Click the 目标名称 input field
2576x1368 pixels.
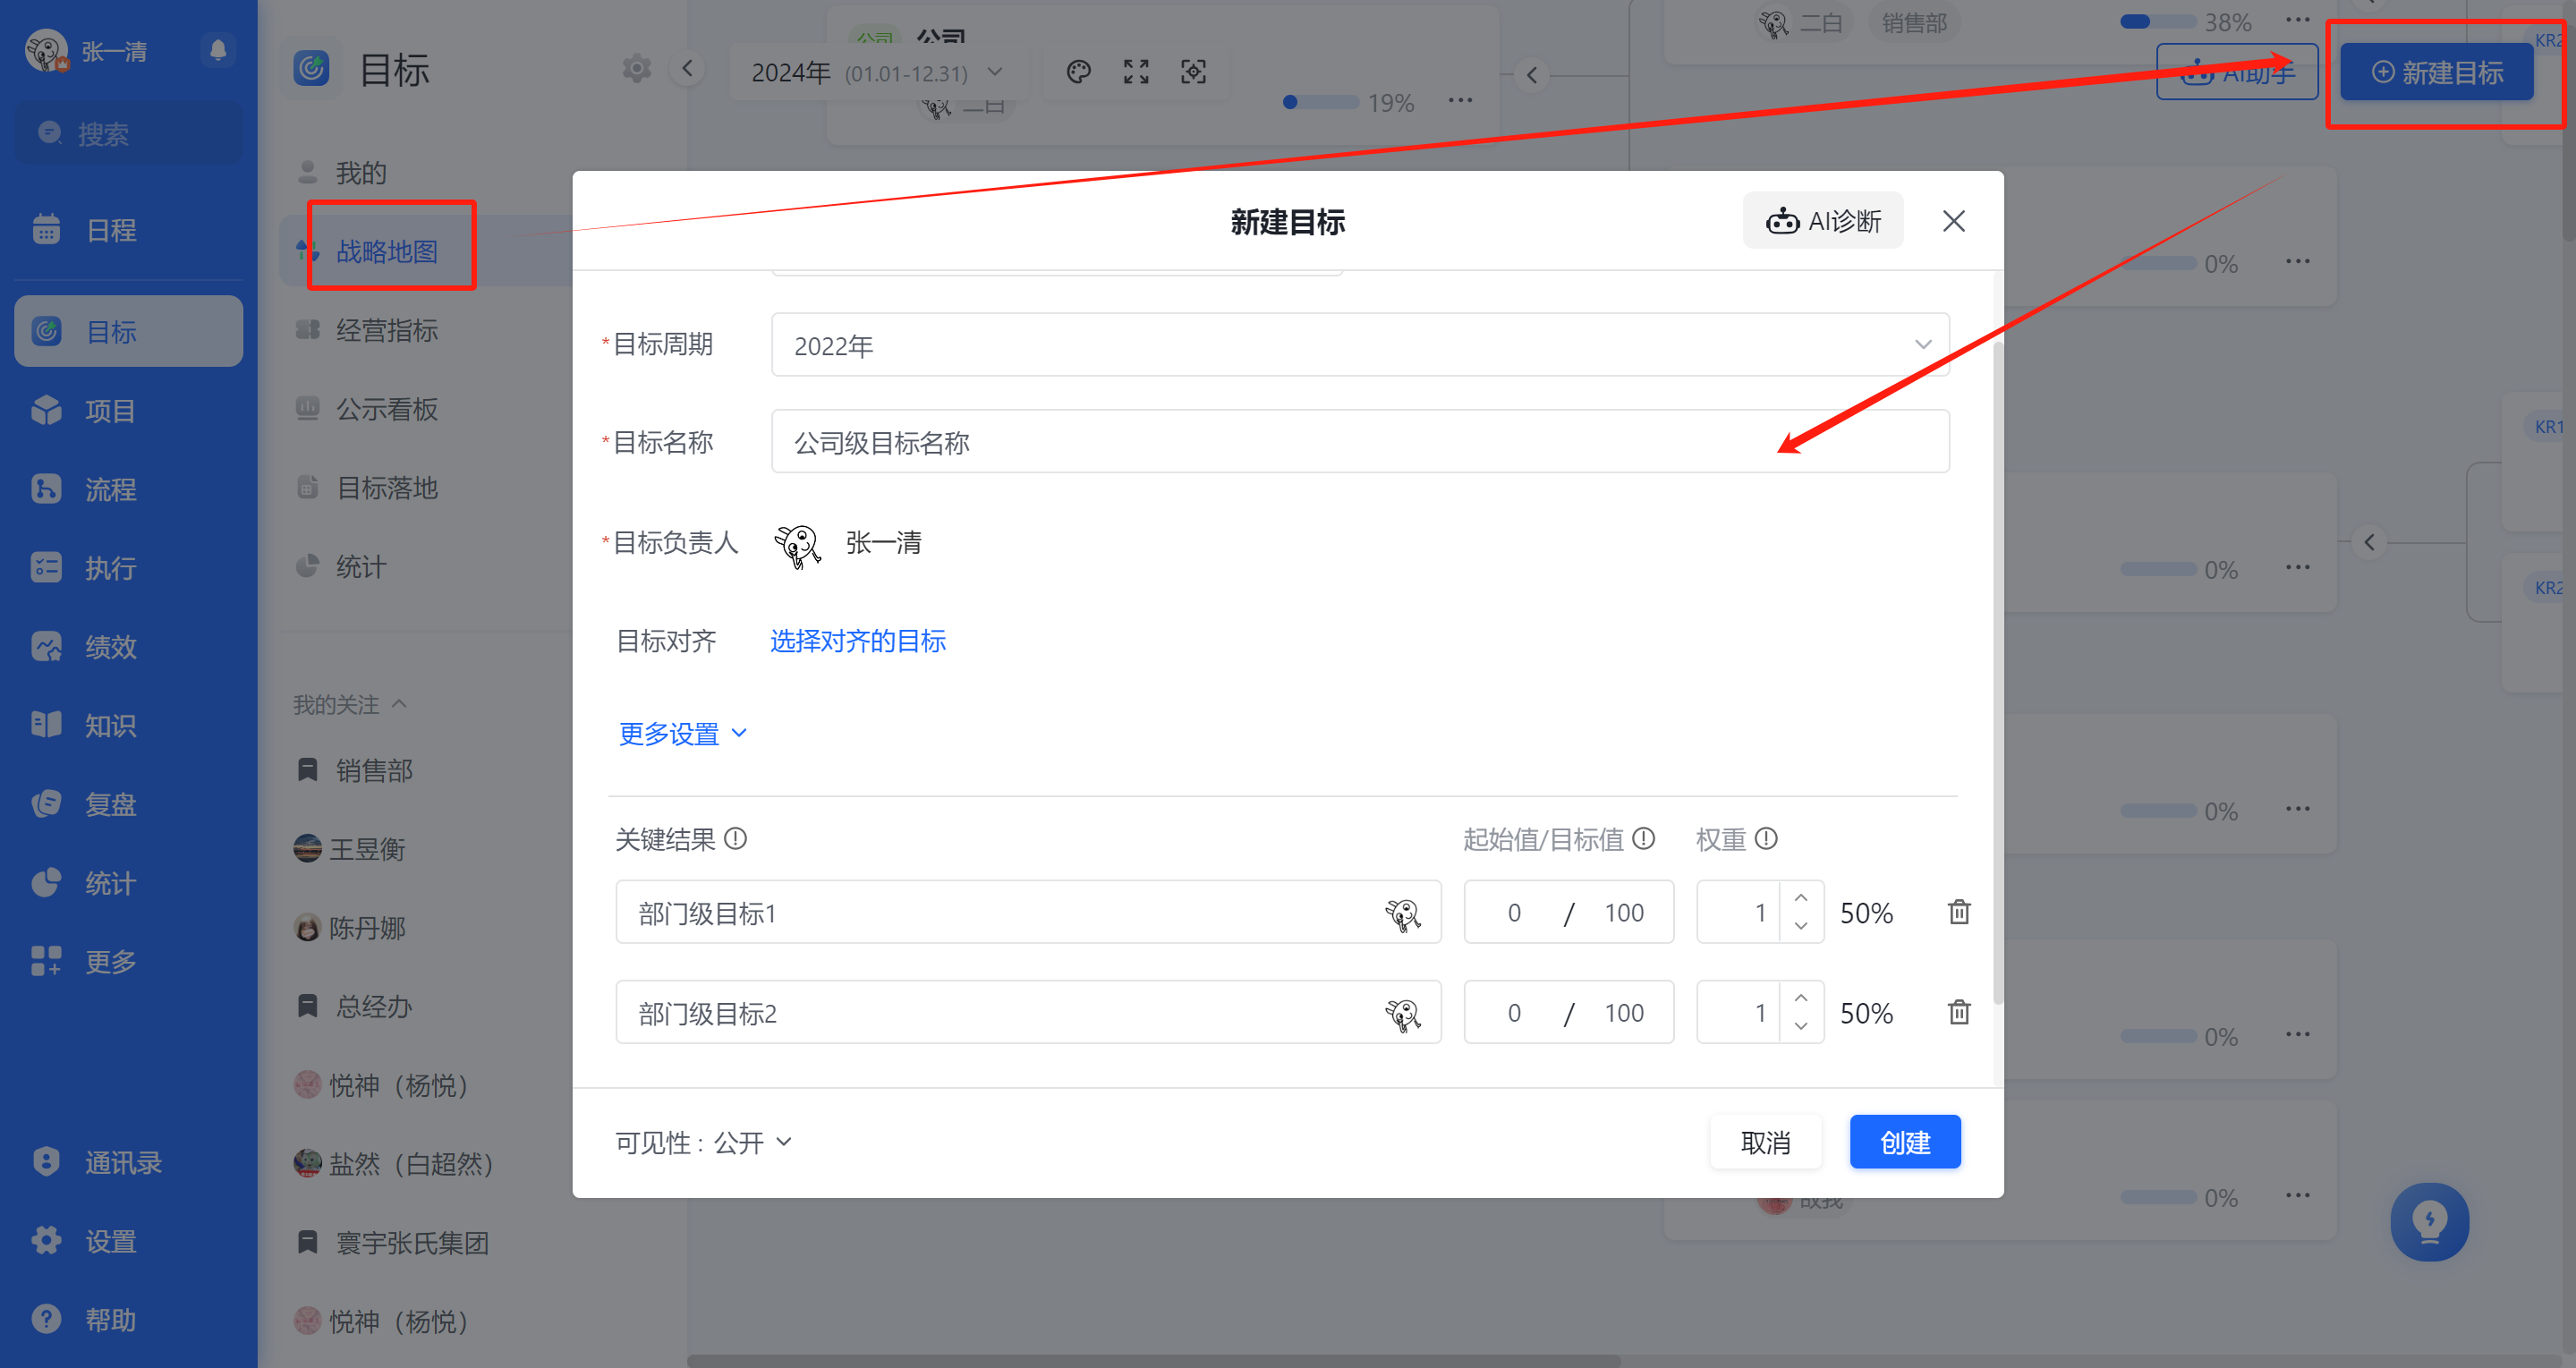pyautogui.click(x=1360, y=442)
